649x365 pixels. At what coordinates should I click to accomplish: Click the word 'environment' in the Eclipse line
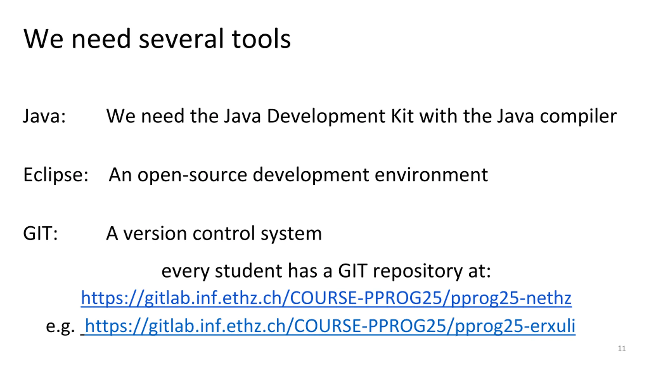(x=431, y=175)
